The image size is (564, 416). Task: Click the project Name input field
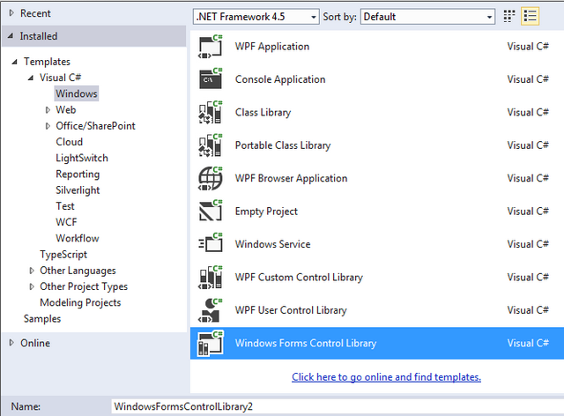tap(338, 406)
